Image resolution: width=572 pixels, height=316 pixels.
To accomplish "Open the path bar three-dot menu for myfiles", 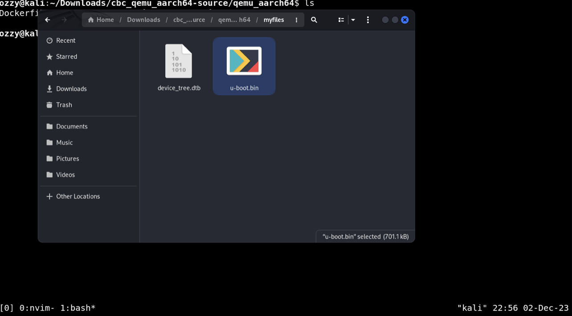I will (296, 20).
